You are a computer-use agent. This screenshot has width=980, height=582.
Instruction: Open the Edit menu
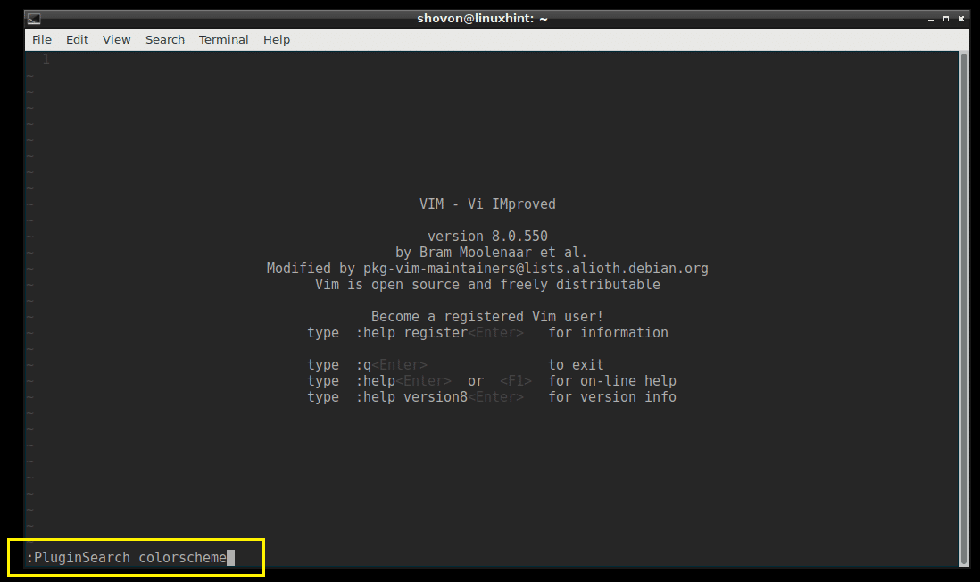(x=77, y=40)
